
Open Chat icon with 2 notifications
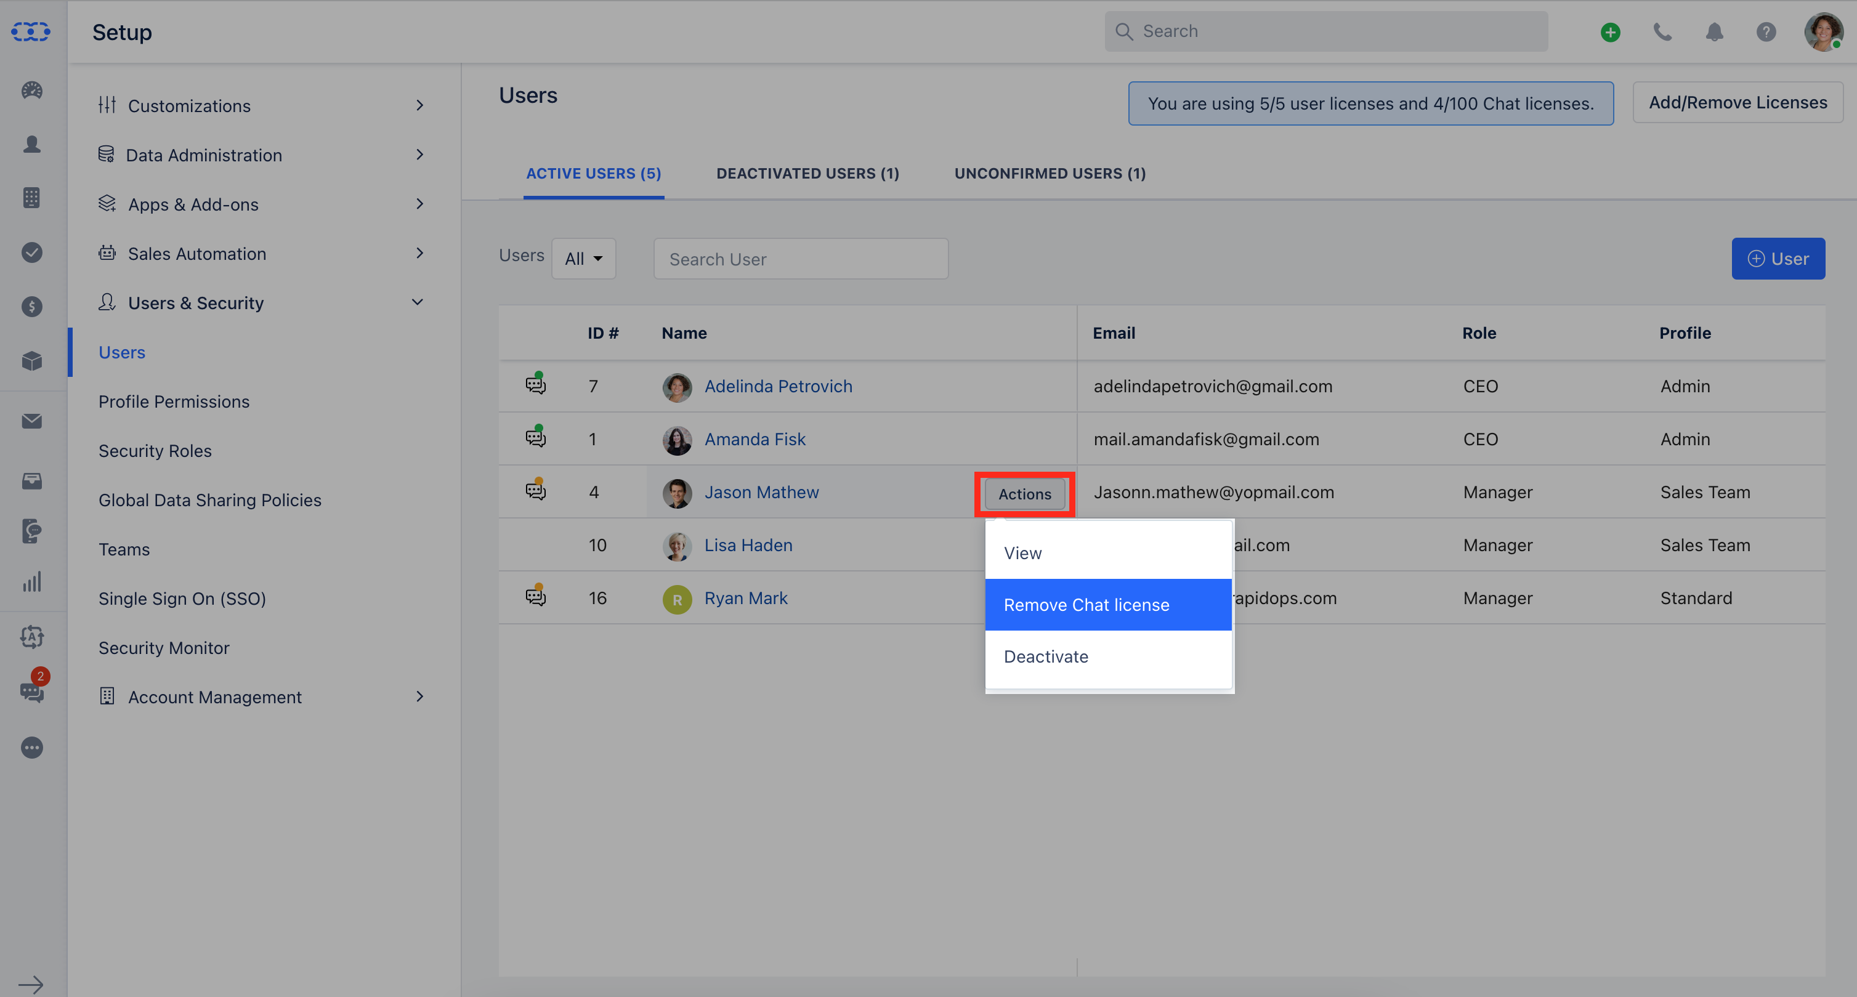[x=31, y=690]
